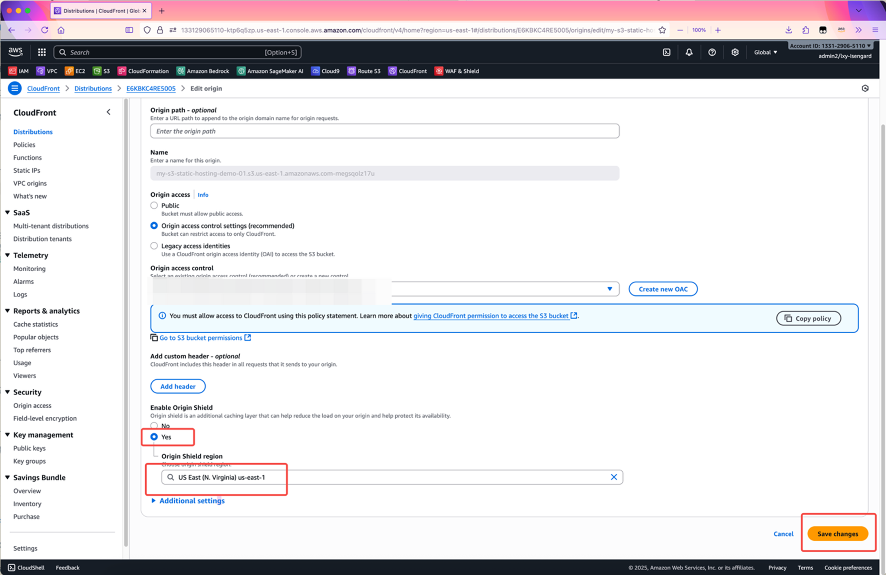Toggle the hamburger side navigation button
This screenshot has width=886, height=575.
15,89
